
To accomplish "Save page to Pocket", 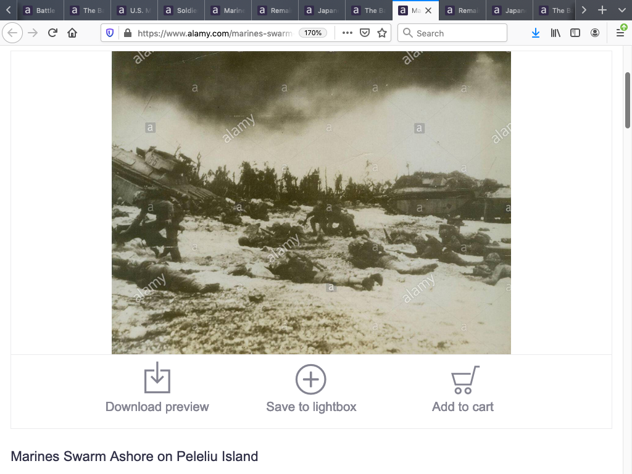I will pyautogui.click(x=365, y=33).
